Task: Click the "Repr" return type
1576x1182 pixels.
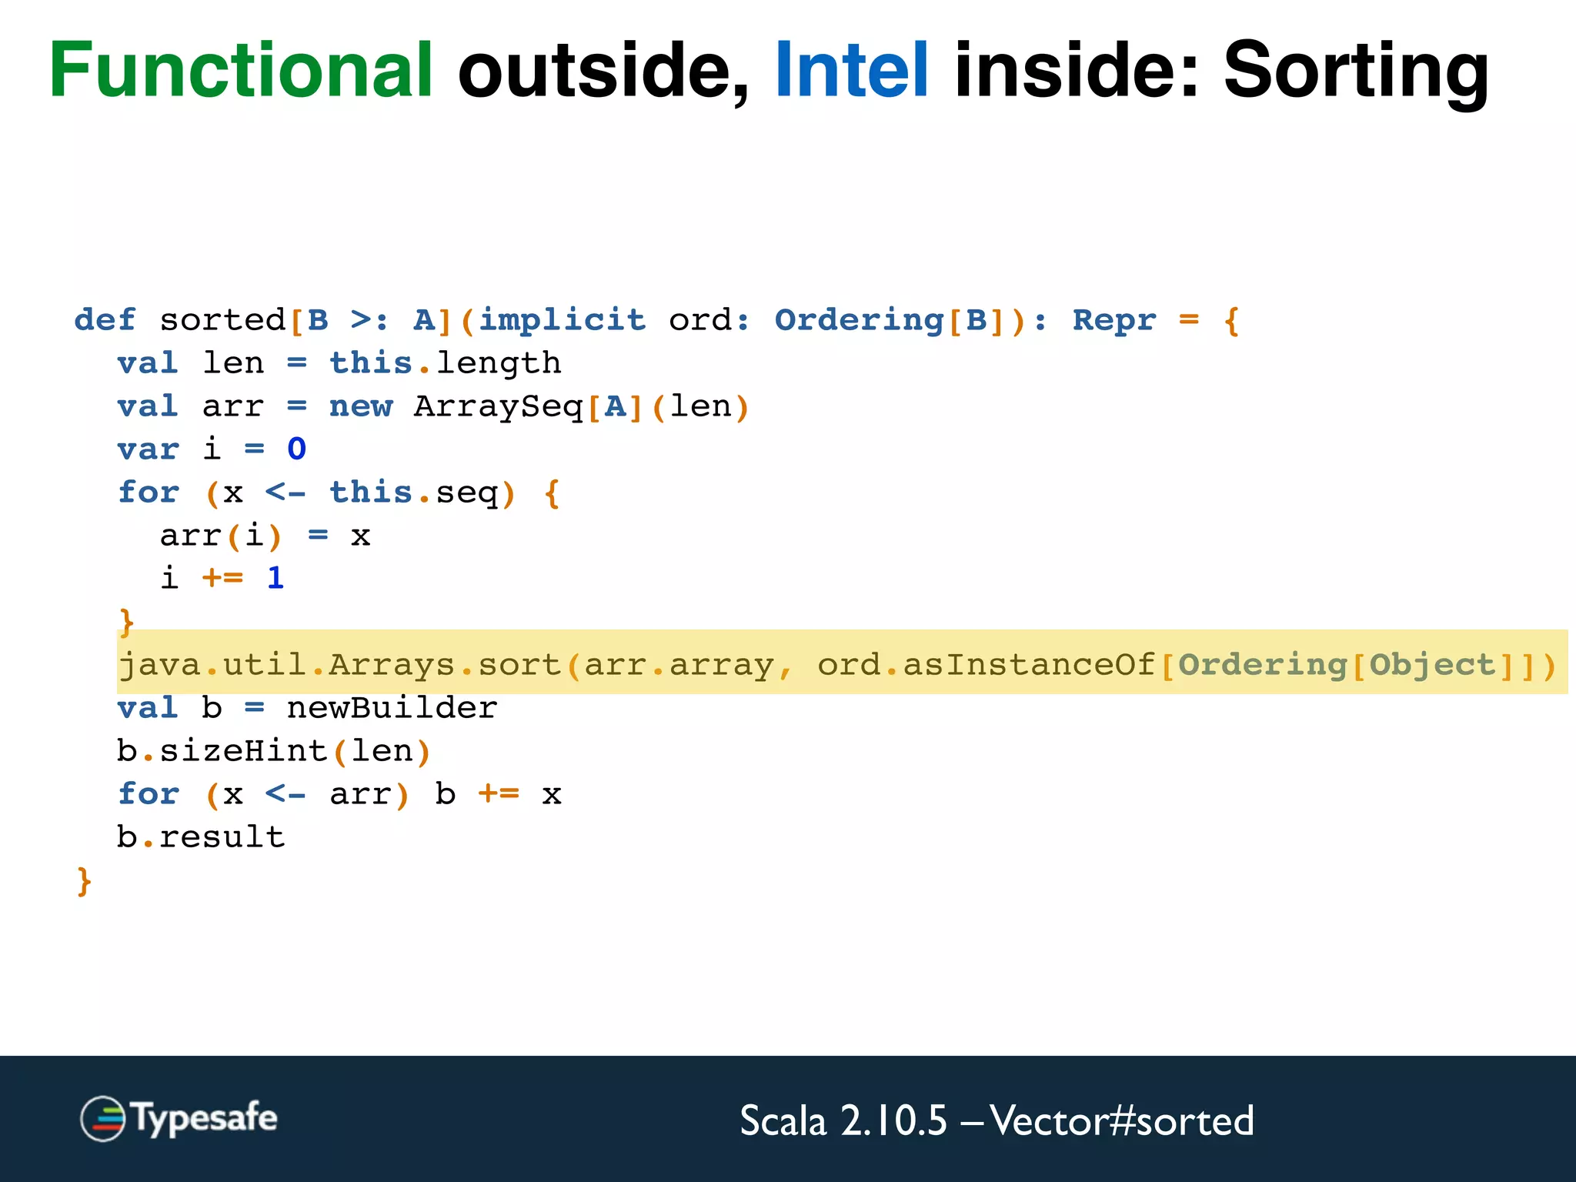Action: coord(1114,320)
